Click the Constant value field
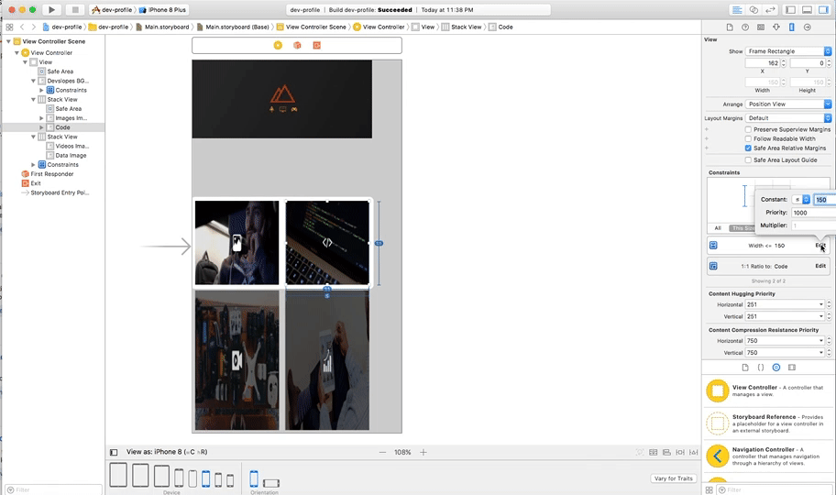This screenshot has width=836, height=495. pos(824,200)
